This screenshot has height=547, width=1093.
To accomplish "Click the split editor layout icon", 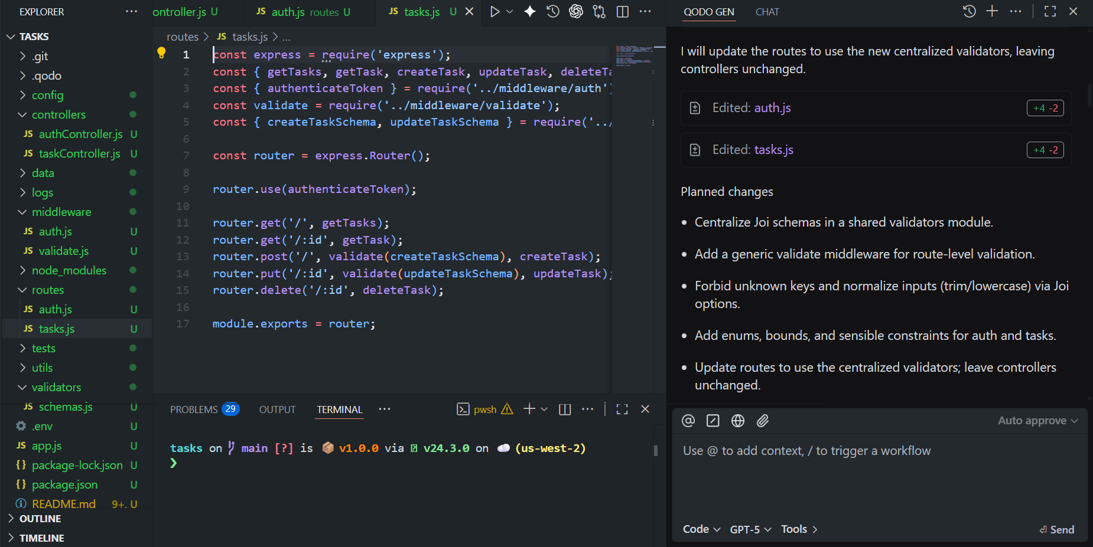I will [622, 12].
